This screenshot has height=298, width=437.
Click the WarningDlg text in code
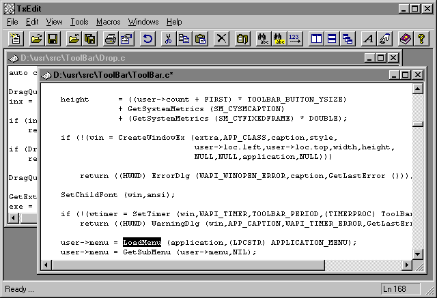click(x=175, y=224)
